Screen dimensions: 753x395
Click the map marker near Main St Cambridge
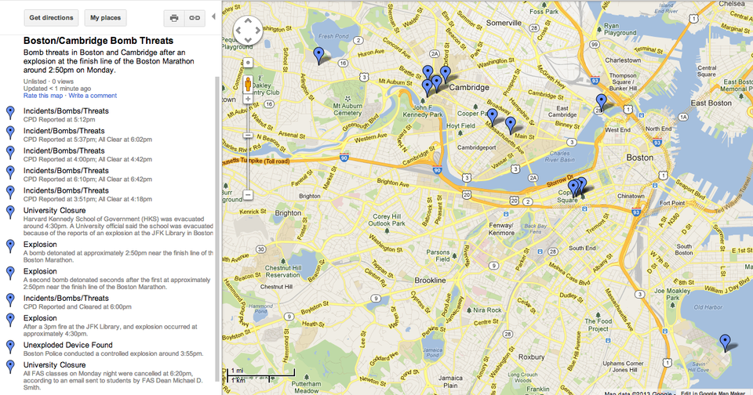coord(511,125)
